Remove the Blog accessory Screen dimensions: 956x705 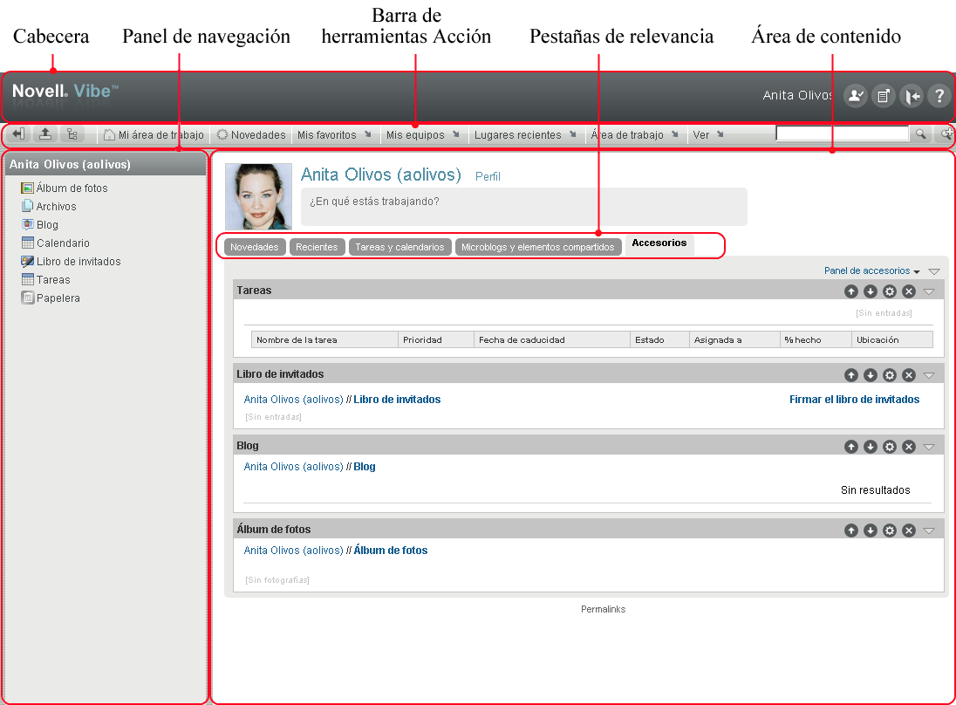(x=909, y=447)
